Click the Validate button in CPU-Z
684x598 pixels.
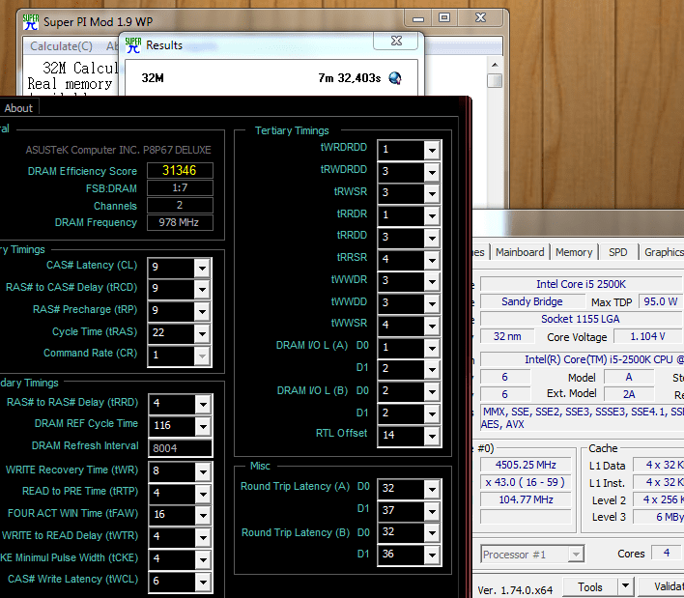(x=662, y=587)
